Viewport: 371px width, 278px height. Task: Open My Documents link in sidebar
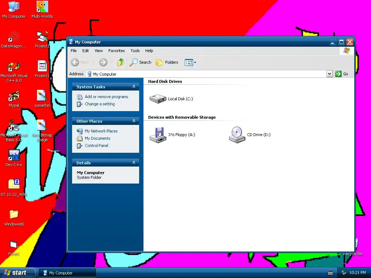(97, 138)
